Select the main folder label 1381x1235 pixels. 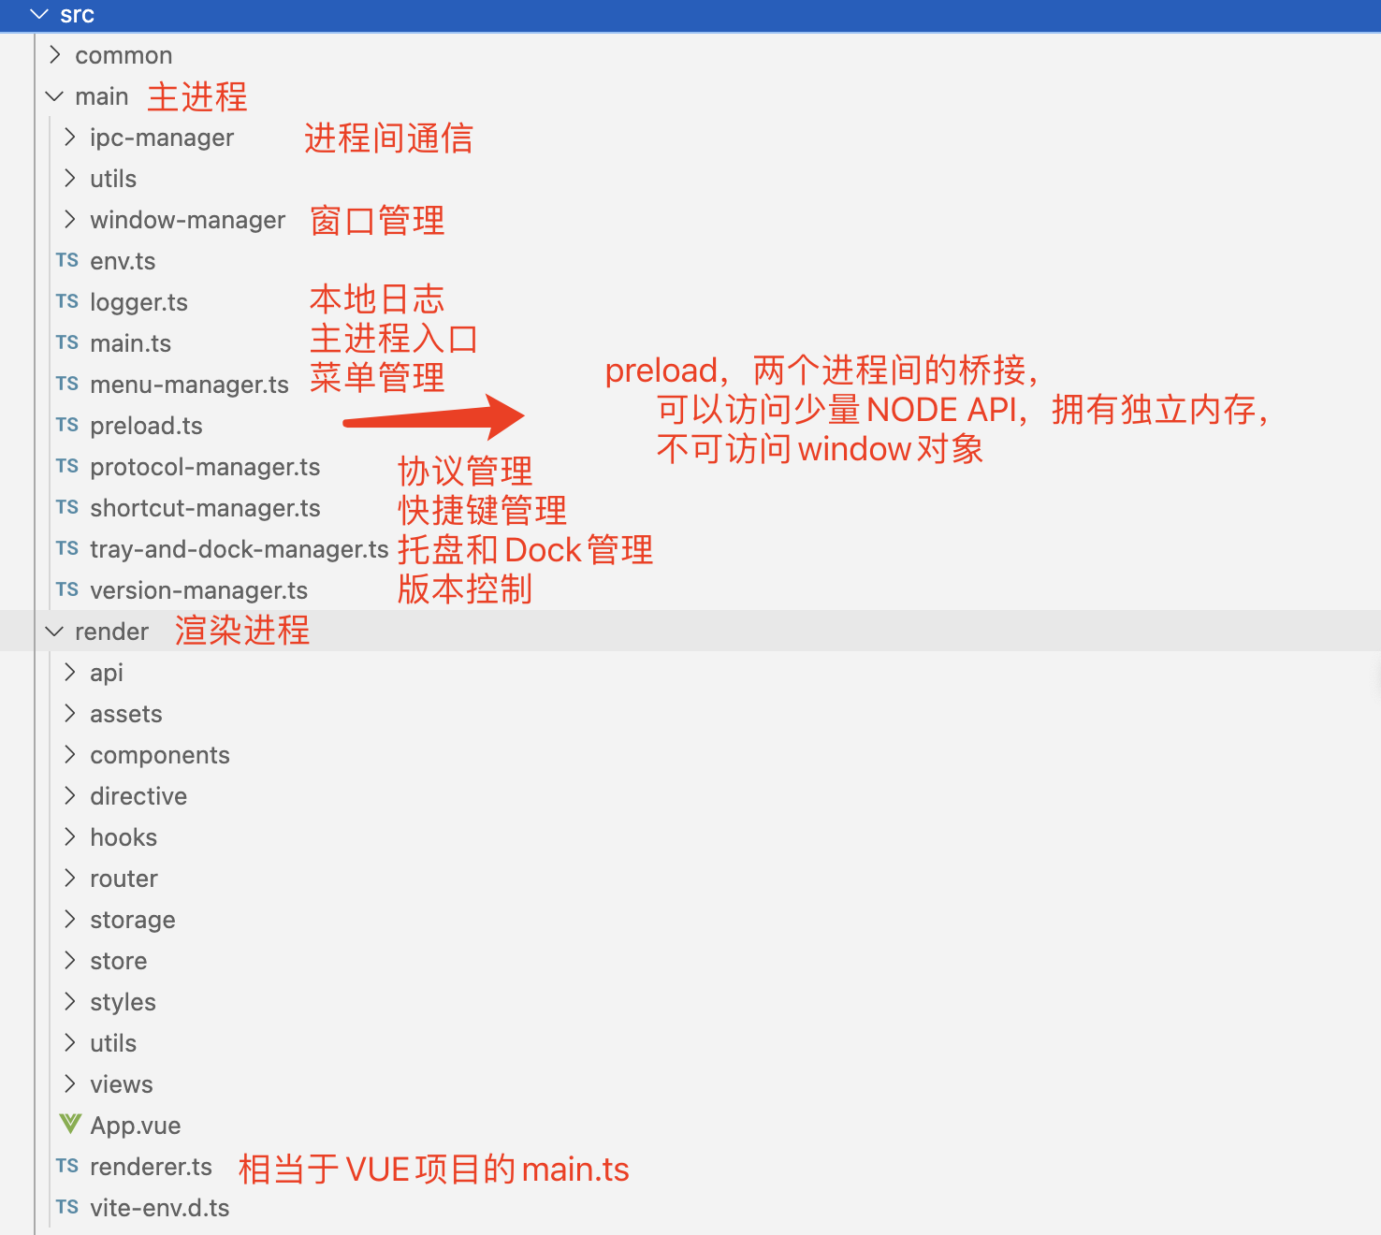[101, 96]
